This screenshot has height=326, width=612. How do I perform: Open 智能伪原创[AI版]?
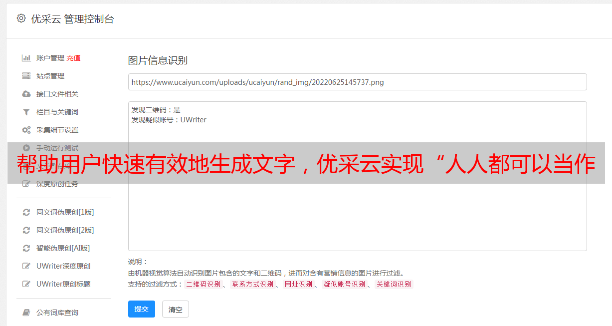coord(63,248)
